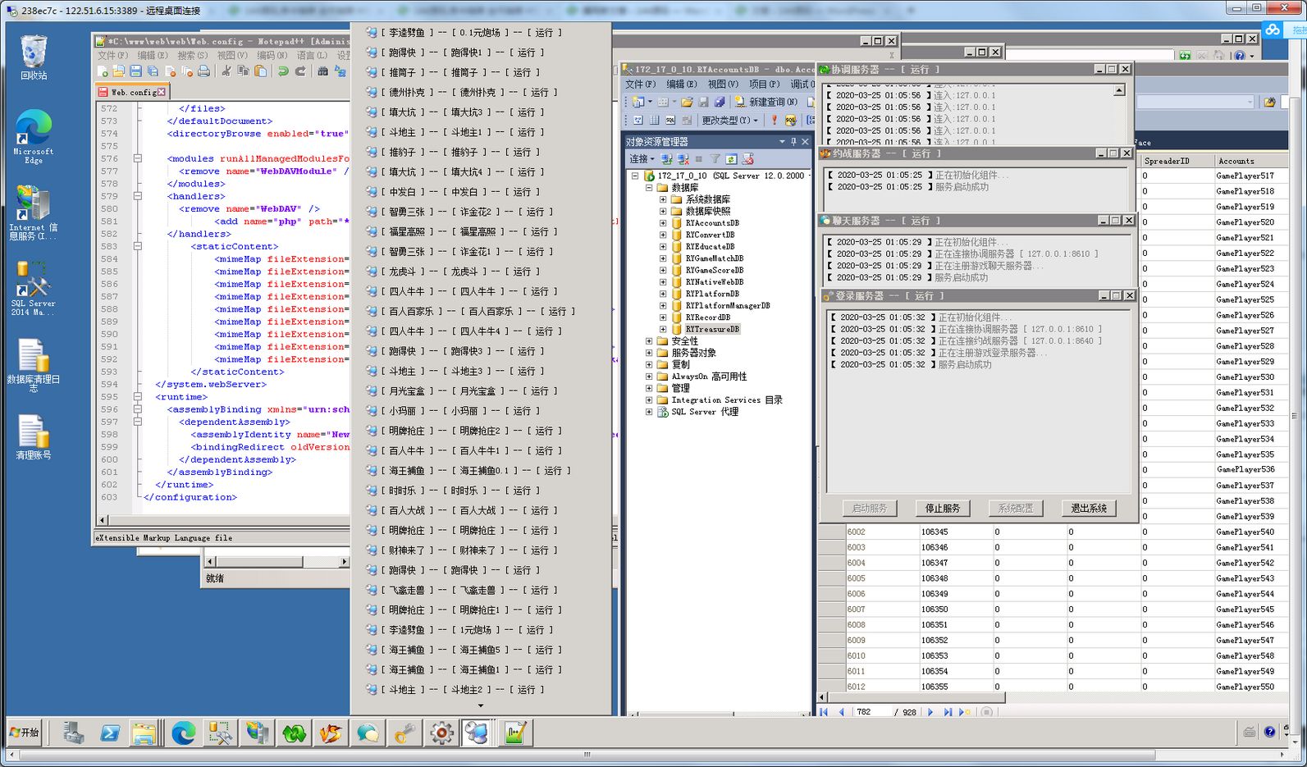This screenshot has height=767, width=1307.
Task: Click the Show Criteria pane grid icon in SSMS
Action: coord(654,120)
